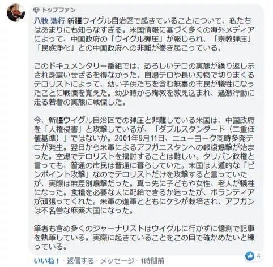Viewport: 273px width, 267px height.
Task: Open the 1時間前 timestamp link
Action: (x=152, y=261)
